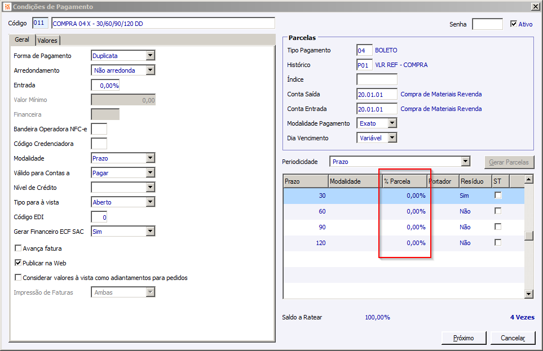Click the parcelas table scroll down arrow
Screen dimensions: 543x351
[528, 294]
